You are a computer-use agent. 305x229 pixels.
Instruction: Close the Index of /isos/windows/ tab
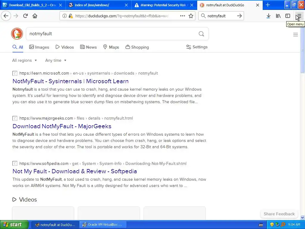pyautogui.click(x=126, y=5)
